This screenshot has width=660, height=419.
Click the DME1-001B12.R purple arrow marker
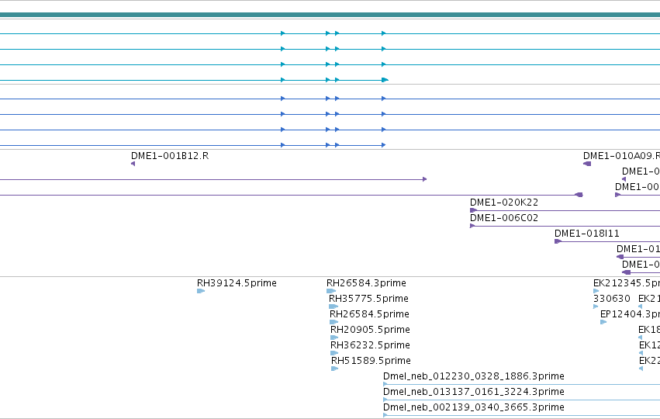(x=133, y=164)
